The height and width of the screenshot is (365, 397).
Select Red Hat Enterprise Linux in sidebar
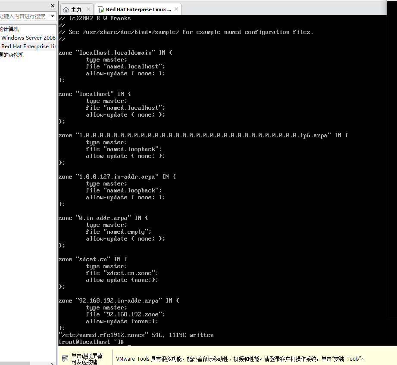pos(28,46)
